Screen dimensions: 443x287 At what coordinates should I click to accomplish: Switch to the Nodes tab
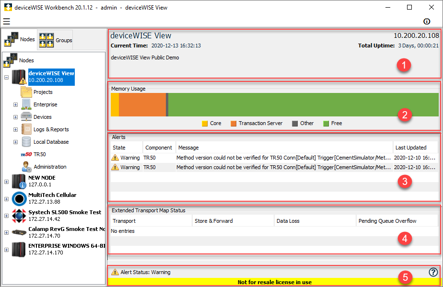[20, 39]
